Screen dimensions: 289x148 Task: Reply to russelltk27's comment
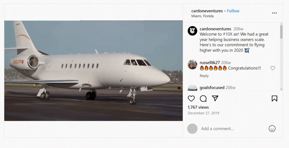(x=204, y=76)
